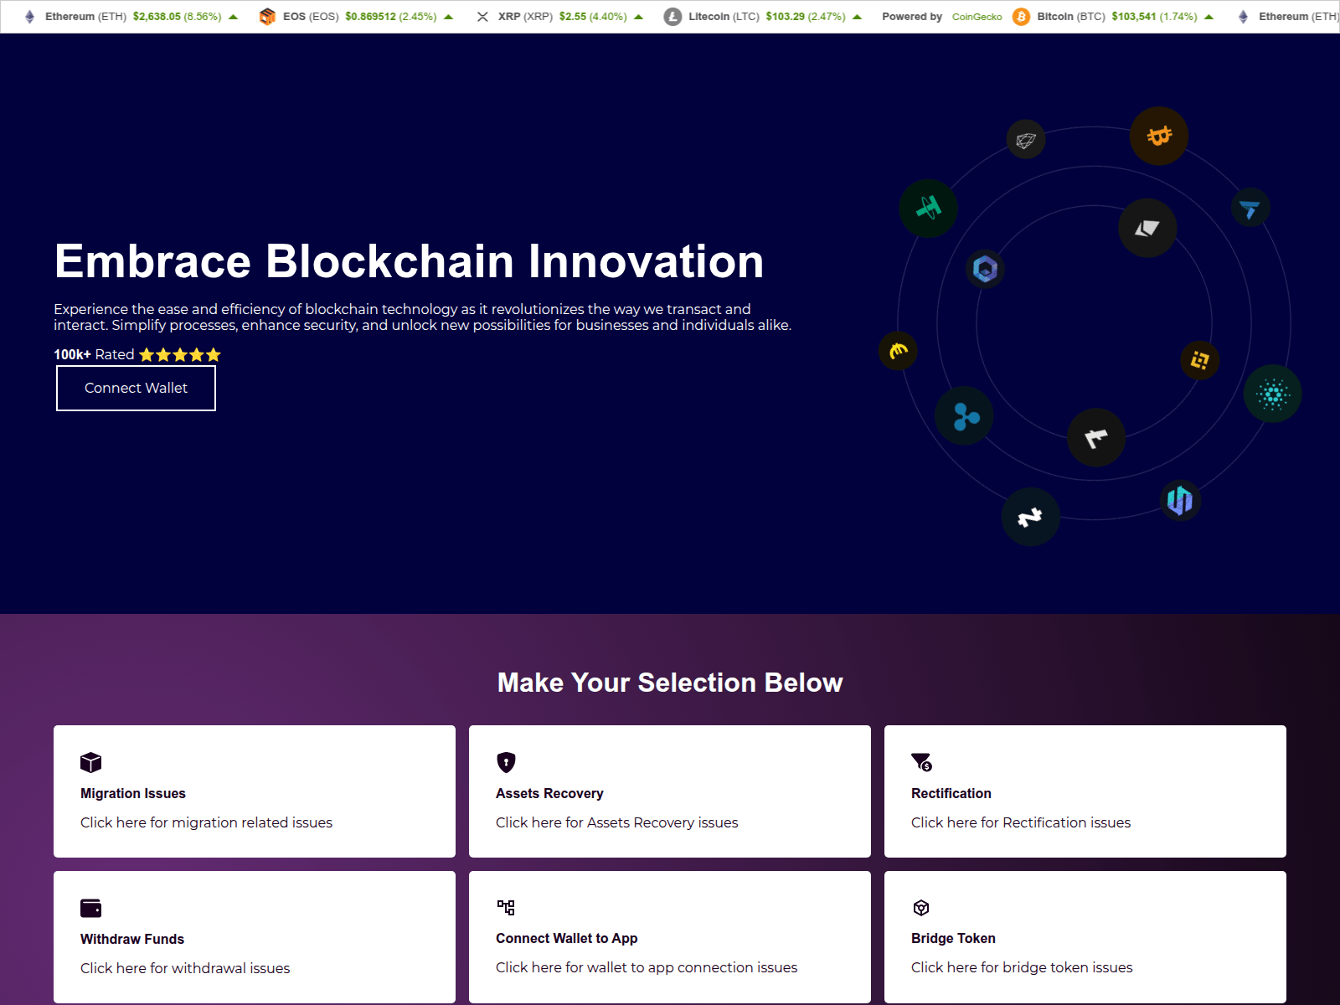Select the Rectification card
The height and width of the screenshot is (1005, 1340).
tap(1085, 791)
